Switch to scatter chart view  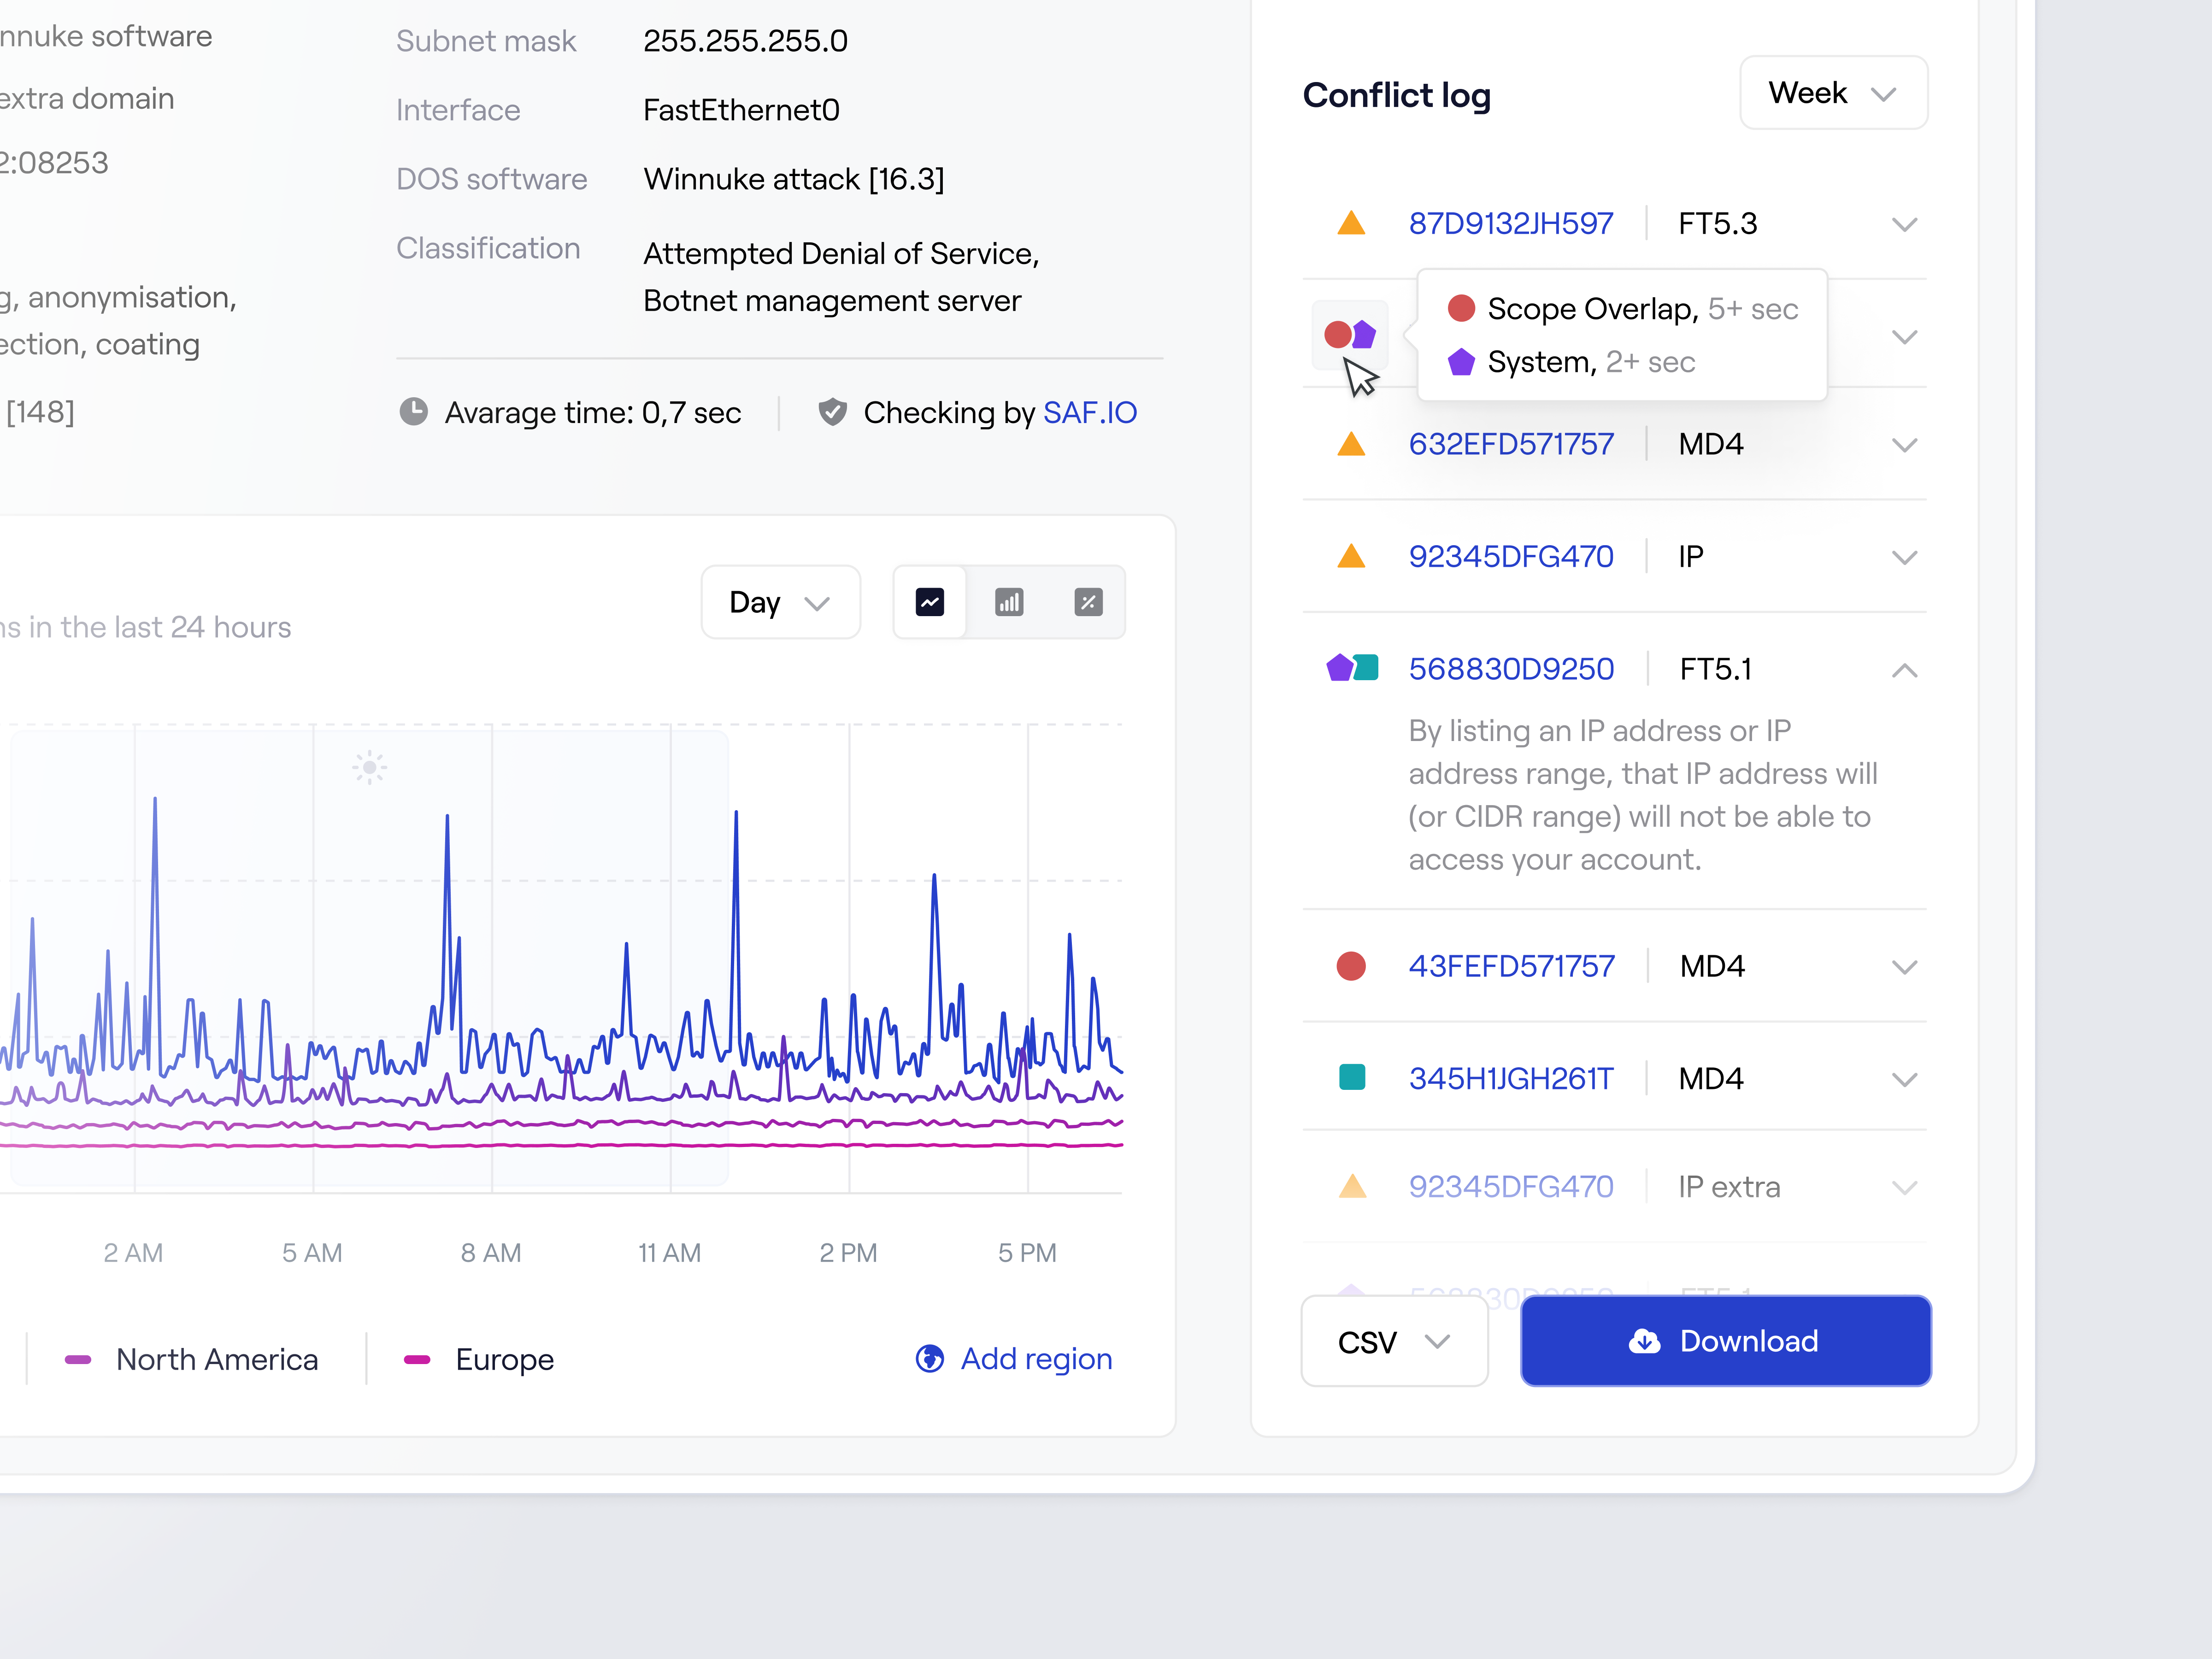point(1088,602)
